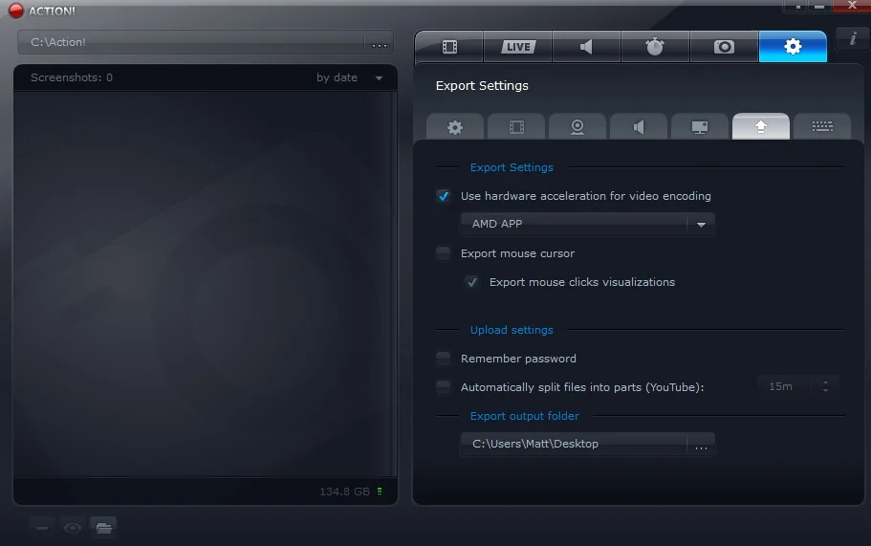Select the general settings gear sub-tab
871x546 pixels.
(455, 127)
